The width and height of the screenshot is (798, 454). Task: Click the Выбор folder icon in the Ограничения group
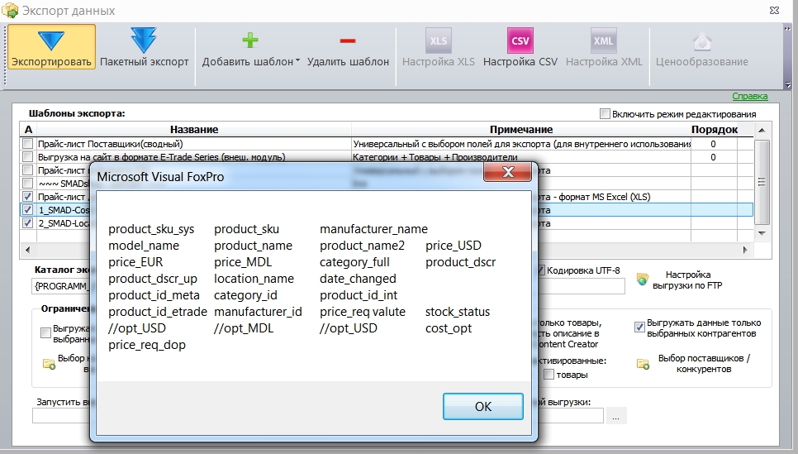tap(49, 364)
